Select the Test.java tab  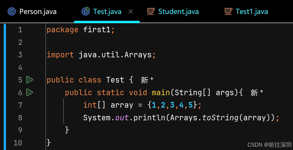107,12
